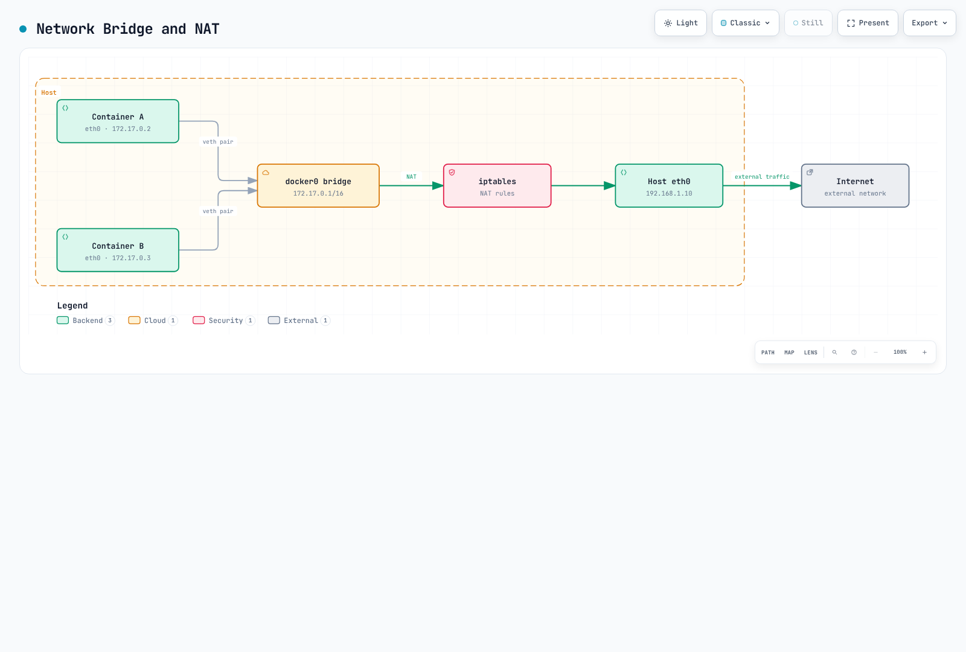Click the External legend swatch
Screen dimensions: 966x652
[274, 321]
